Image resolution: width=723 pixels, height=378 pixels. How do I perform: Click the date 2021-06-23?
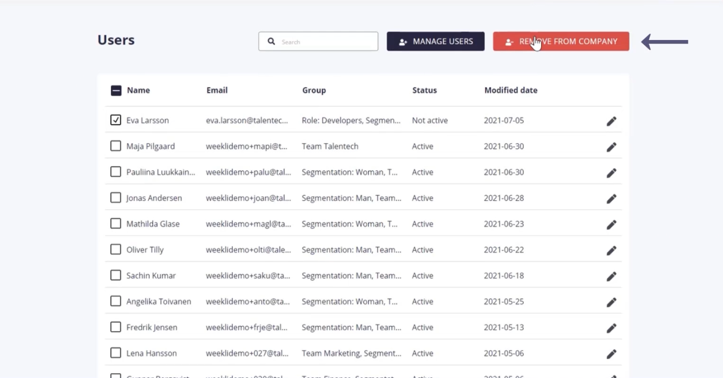(x=504, y=224)
